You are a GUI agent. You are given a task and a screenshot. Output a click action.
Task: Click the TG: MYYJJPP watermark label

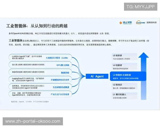pyautogui.click(x=140, y=7)
